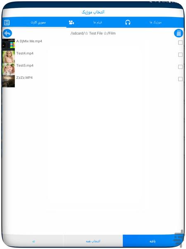Select file name Test5.mp4
Screen dimensions: 186x249
point(25,66)
